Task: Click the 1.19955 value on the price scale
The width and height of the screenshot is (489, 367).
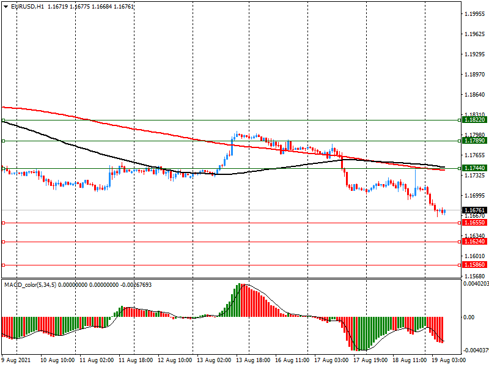Action: coord(475,13)
